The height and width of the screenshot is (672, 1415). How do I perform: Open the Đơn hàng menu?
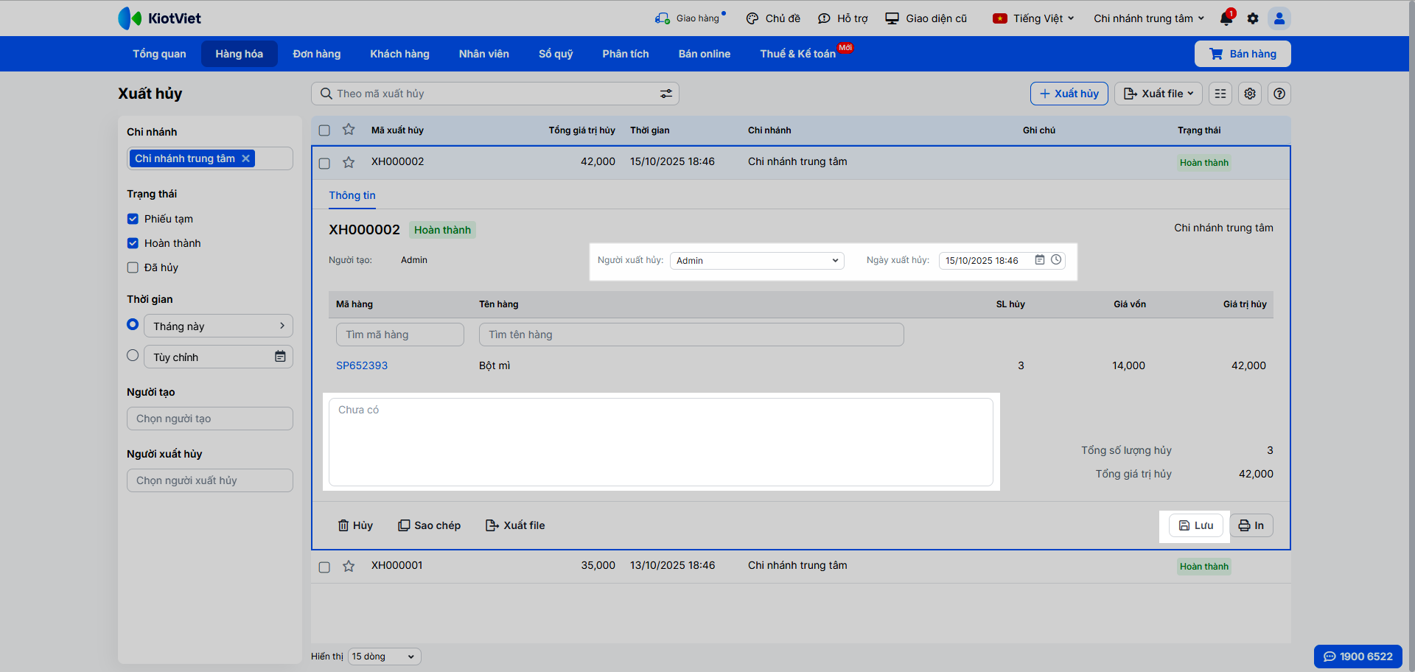point(317,54)
